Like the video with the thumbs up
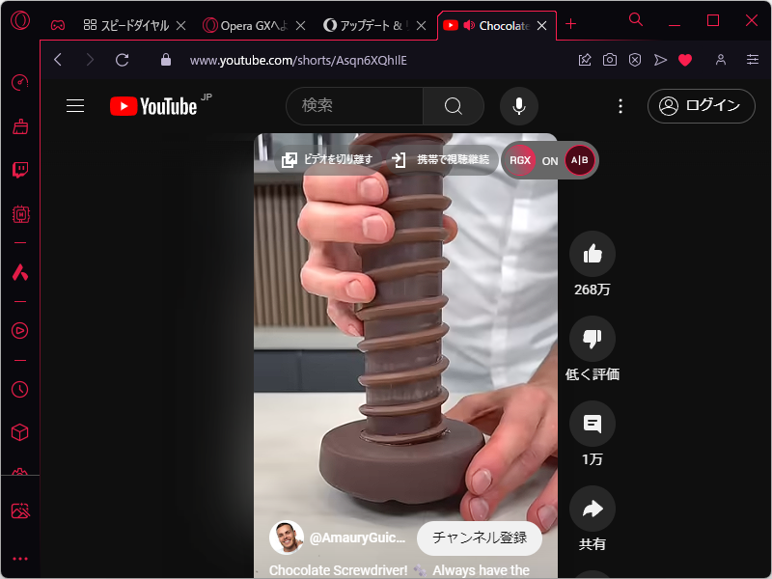The height and width of the screenshot is (579, 772). 592,253
